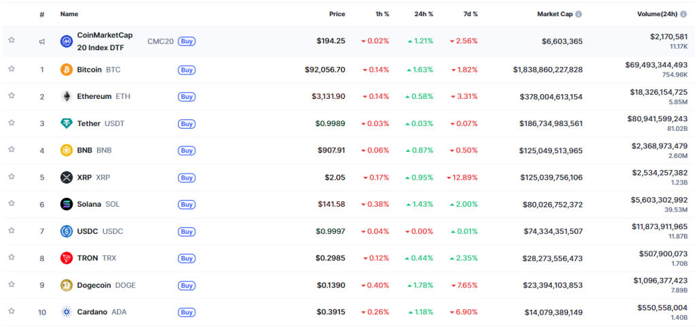Image resolution: width=695 pixels, height=326 pixels.
Task: Click BNB price $907.91
Action: coord(331,150)
